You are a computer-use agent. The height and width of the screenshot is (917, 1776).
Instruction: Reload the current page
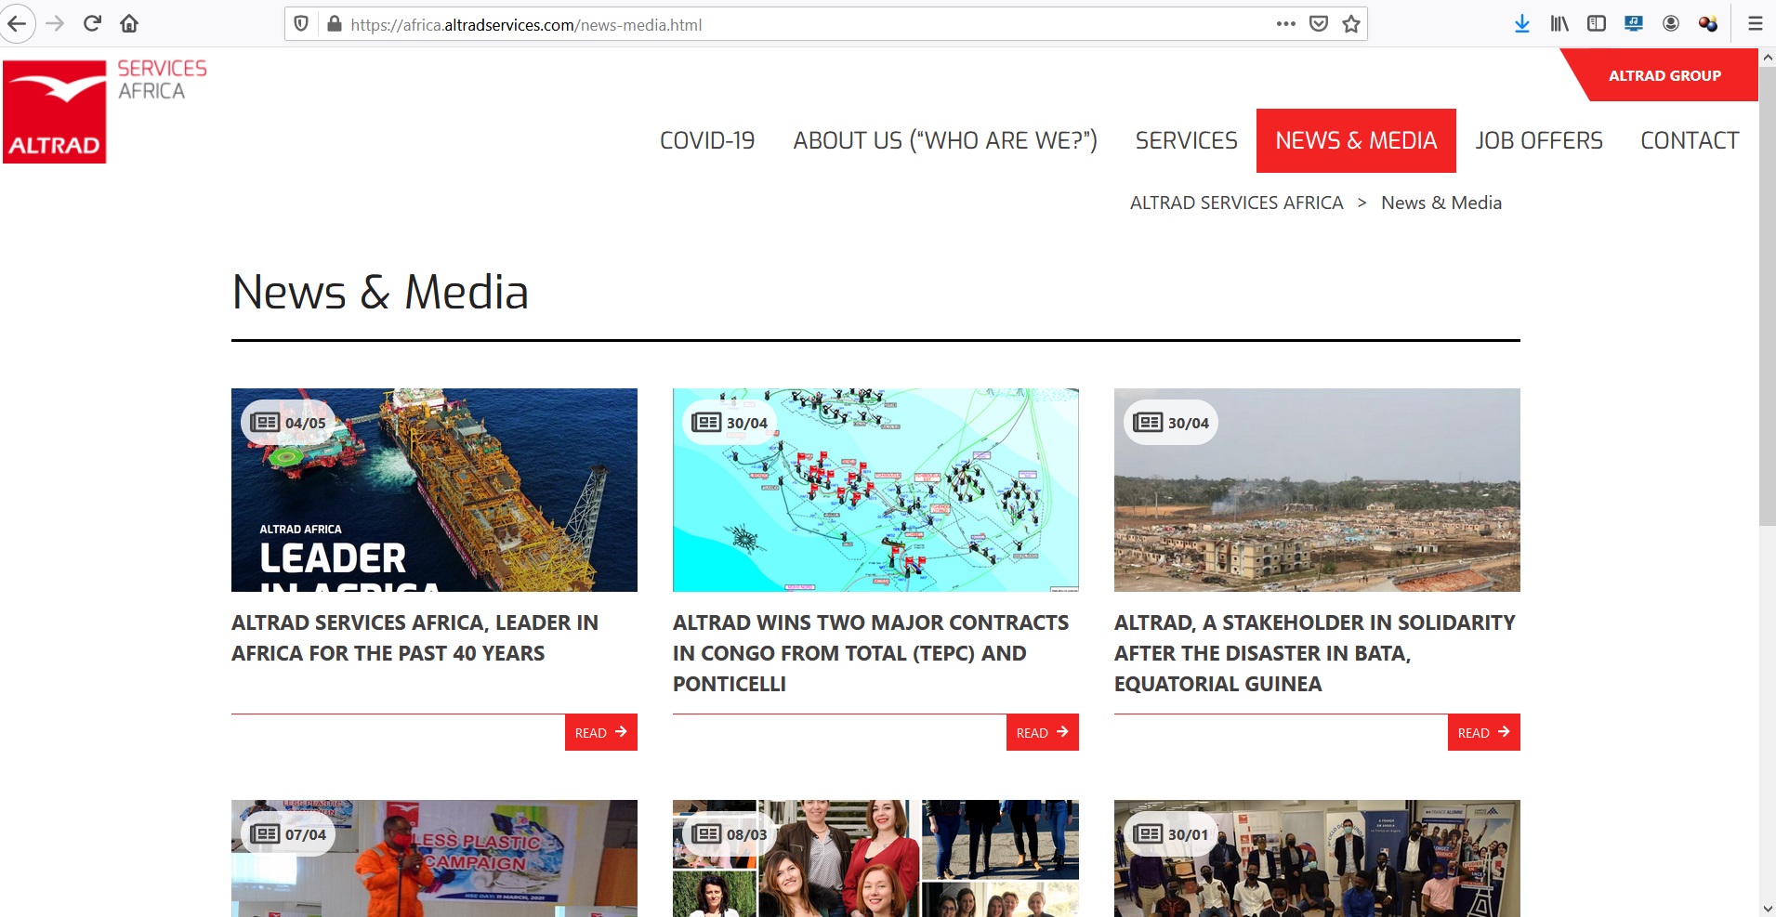click(x=92, y=24)
